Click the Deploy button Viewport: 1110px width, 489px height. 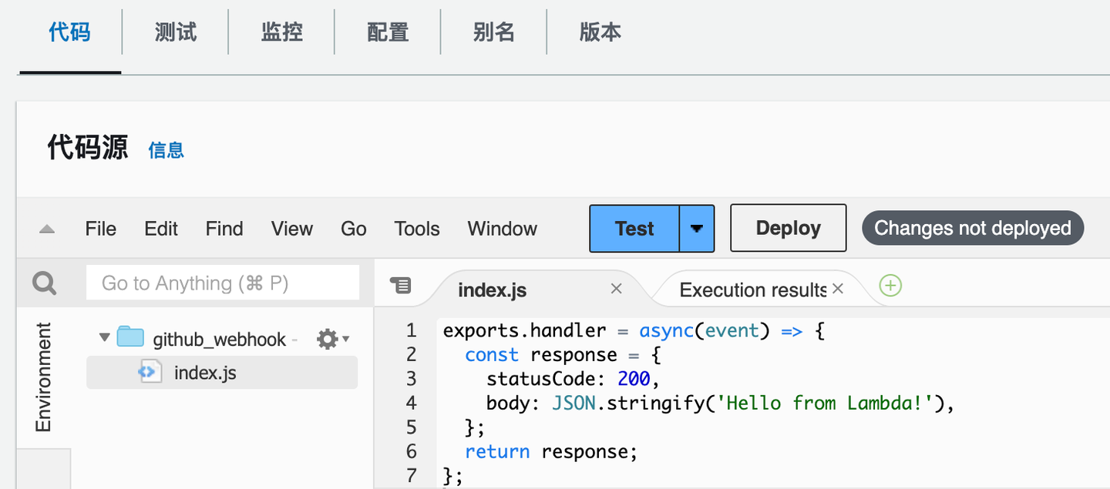(789, 228)
